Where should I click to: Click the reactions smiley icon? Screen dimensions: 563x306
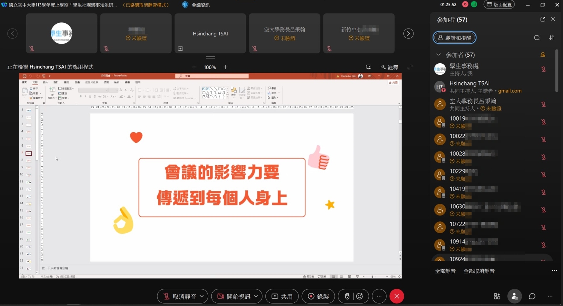point(359,296)
